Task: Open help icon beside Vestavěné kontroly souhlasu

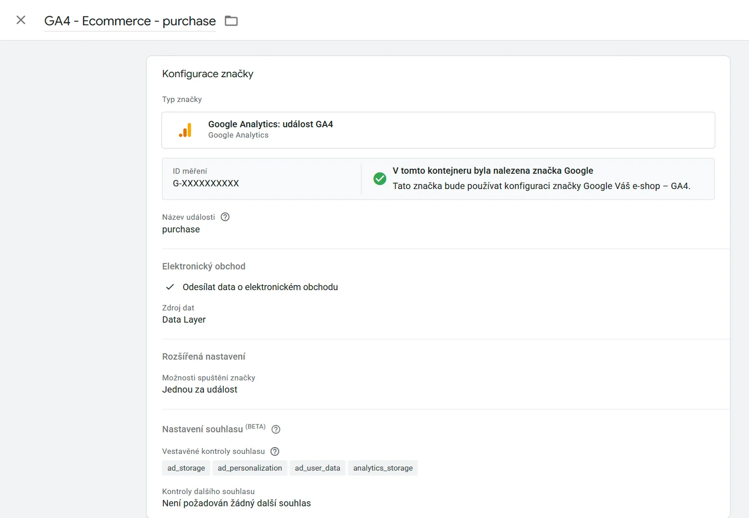Action: click(275, 452)
